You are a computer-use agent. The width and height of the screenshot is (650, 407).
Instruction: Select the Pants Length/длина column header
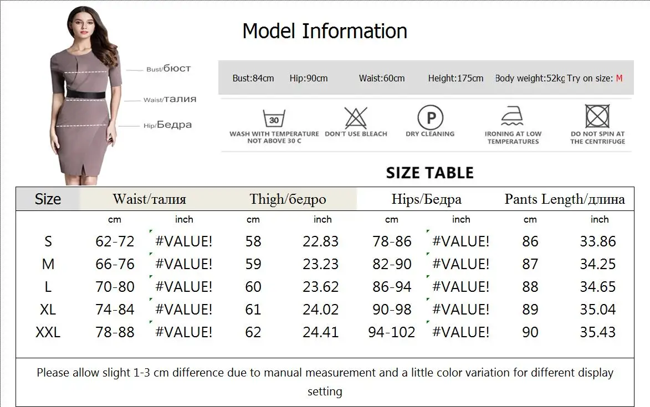click(x=565, y=199)
